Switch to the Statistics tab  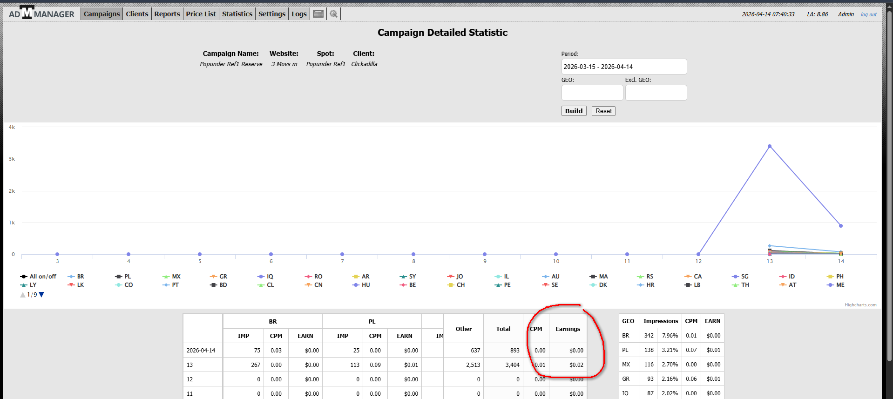click(237, 14)
